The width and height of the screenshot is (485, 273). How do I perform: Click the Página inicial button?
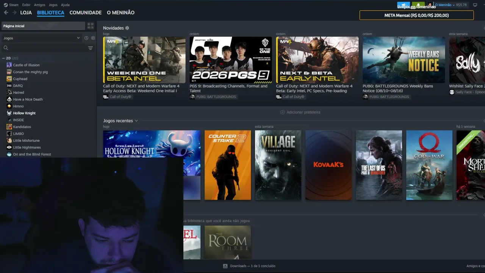43,26
